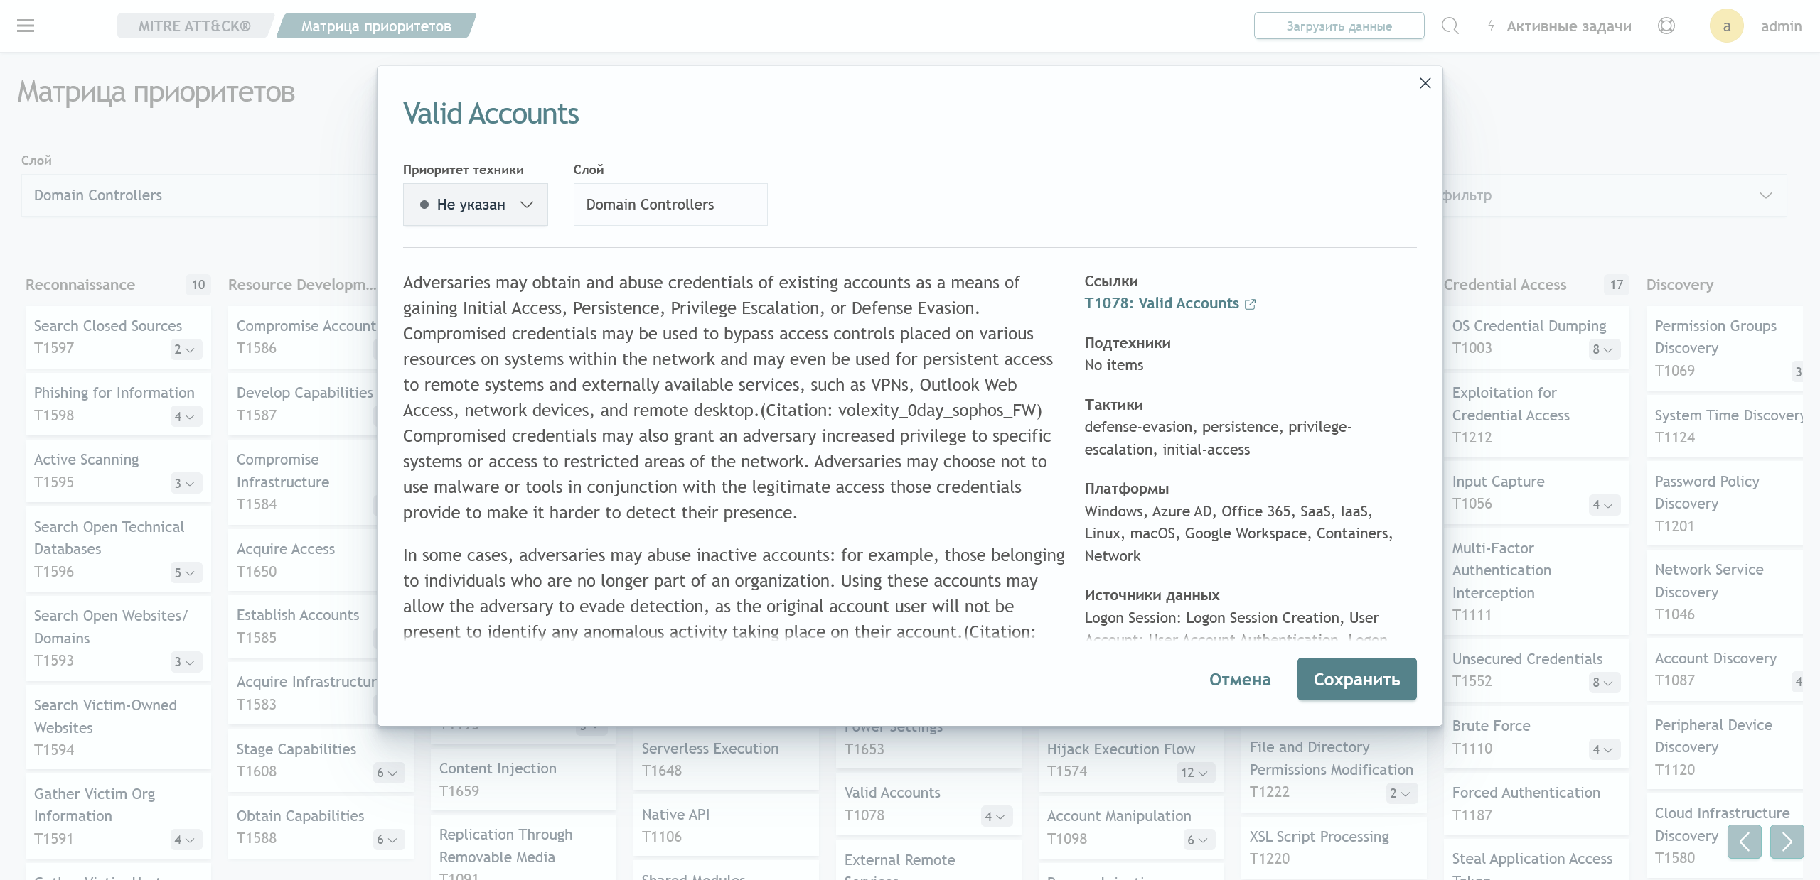Expand the Слой Domain Controllers dropdown
This screenshot has height=880, width=1820.
pyautogui.click(x=668, y=204)
